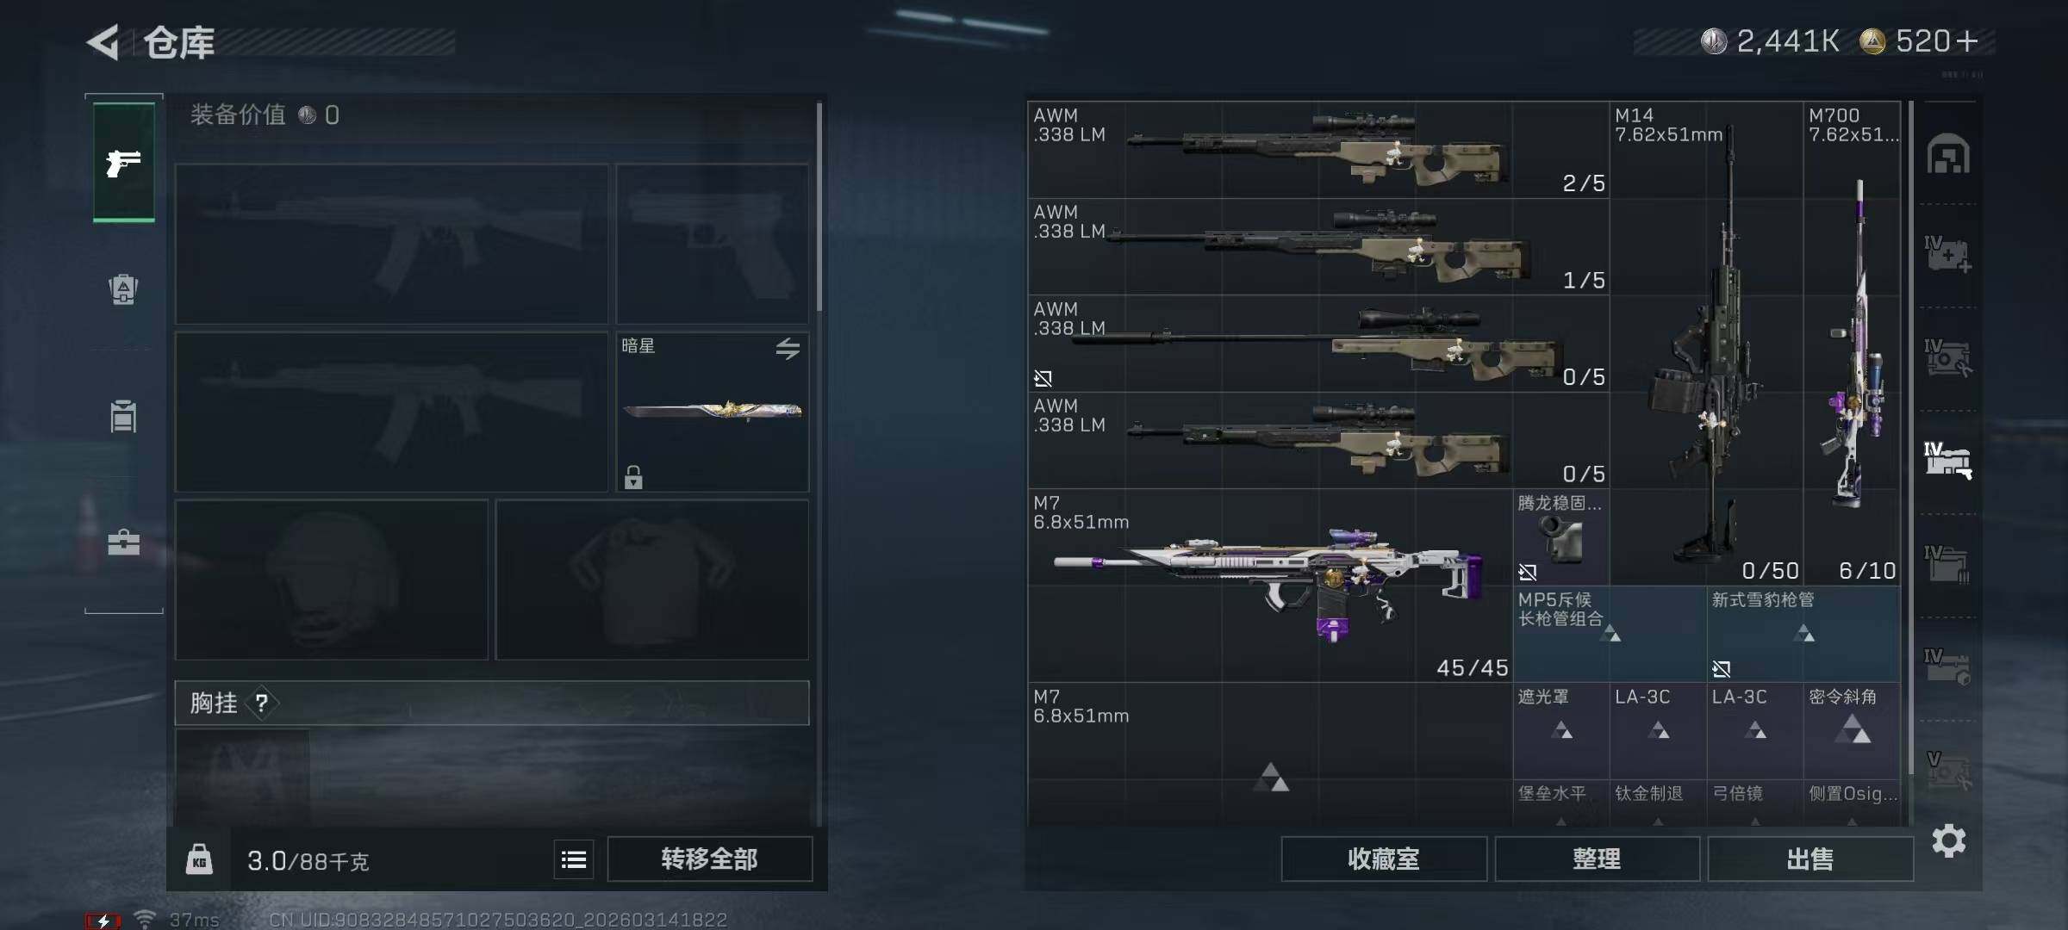This screenshot has height=930, width=2068.
Task: Toggle the lock on the 暗星 knife
Action: (633, 477)
